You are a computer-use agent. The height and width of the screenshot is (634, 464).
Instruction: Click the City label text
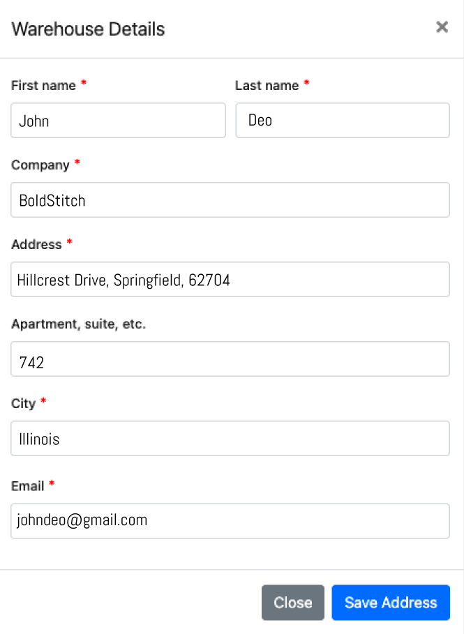click(23, 404)
